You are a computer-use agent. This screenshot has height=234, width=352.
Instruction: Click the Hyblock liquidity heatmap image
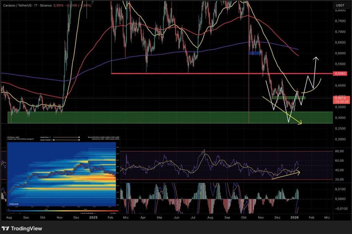tap(61, 174)
